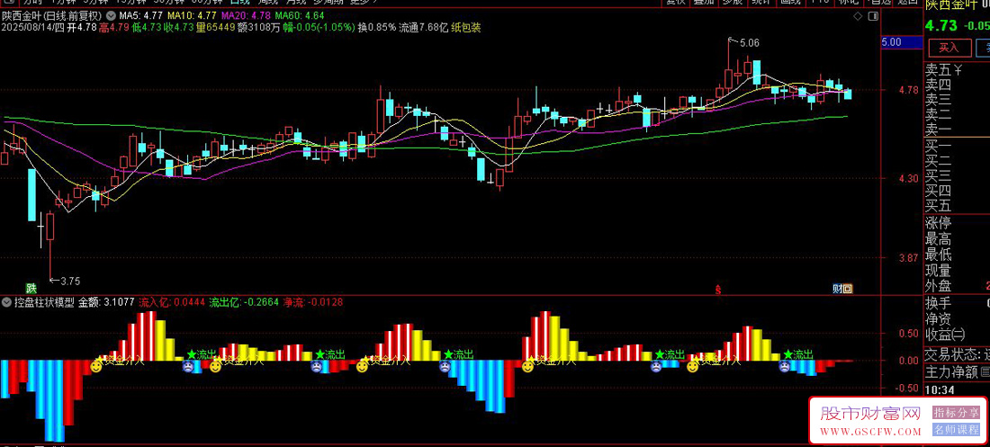Expand the 控盘柱状模型 indicator menu arrow

(x=7, y=302)
